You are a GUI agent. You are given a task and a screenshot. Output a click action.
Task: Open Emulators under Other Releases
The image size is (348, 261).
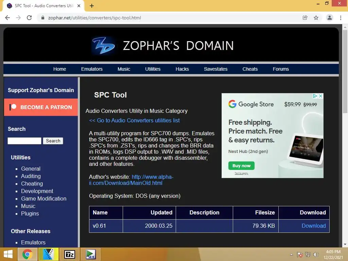pyautogui.click(x=33, y=242)
